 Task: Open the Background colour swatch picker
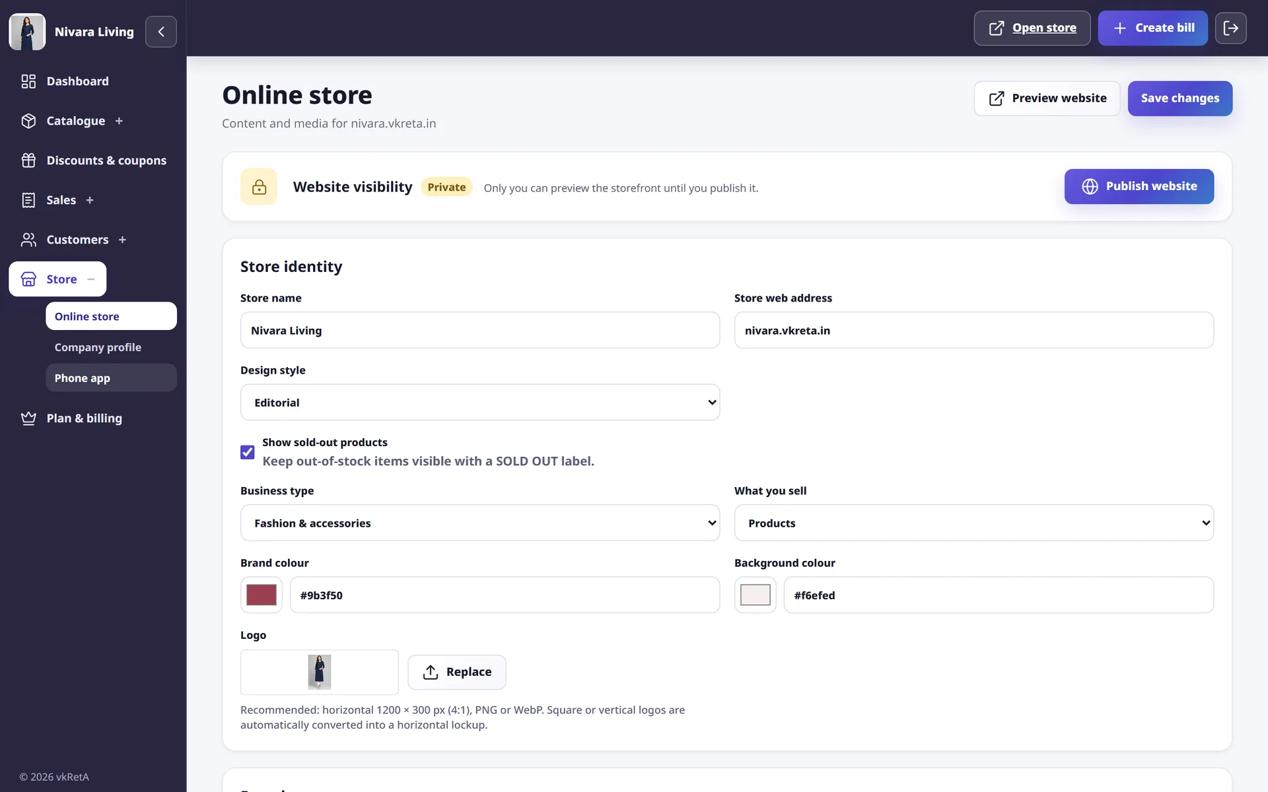tap(756, 595)
